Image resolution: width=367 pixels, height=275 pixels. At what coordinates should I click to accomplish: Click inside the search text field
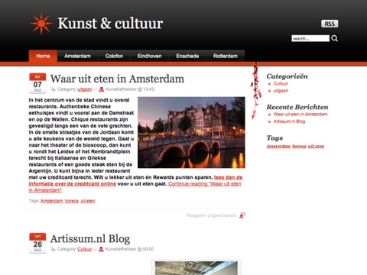[310, 38]
